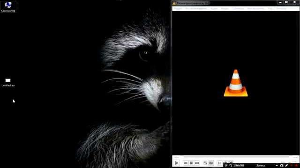Open VLC extended settings (equalizer) button
Screen dimensions: 300x168
[211, 163]
